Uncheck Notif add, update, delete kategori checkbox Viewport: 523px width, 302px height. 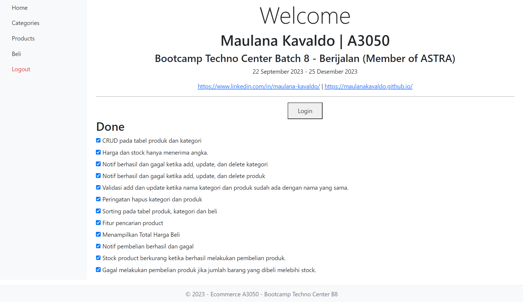click(98, 164)
